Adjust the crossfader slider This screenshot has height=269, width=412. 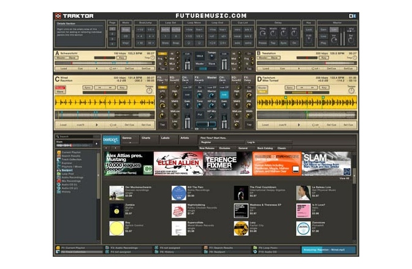(206, 124)
